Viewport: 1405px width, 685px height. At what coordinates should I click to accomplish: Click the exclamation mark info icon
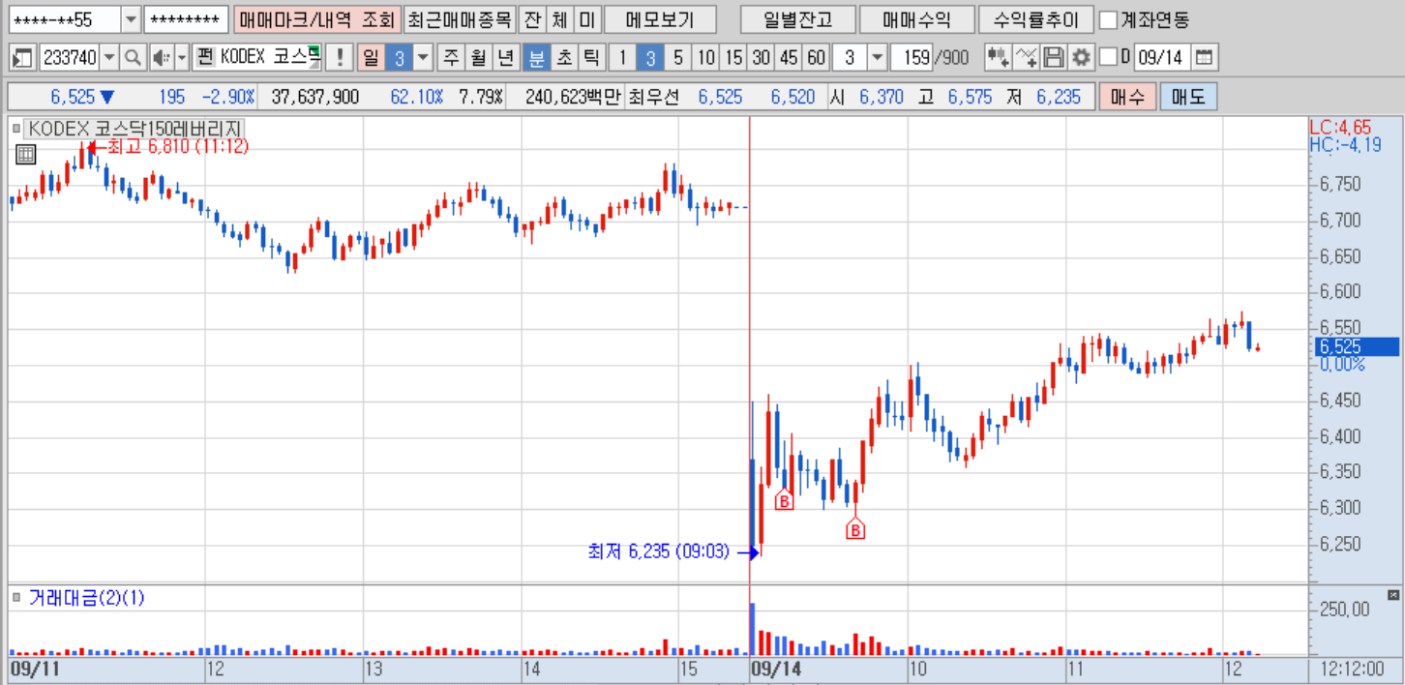[x=339, y=58]
